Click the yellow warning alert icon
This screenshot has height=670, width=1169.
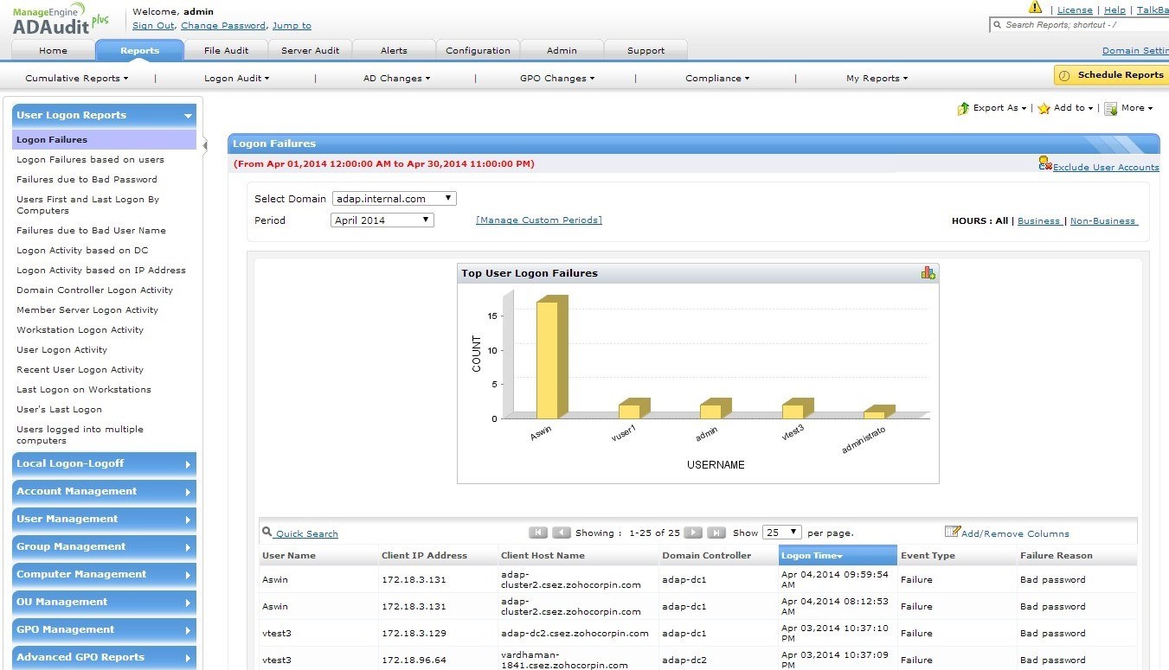pyautogui.click(x=1035, y=8)
